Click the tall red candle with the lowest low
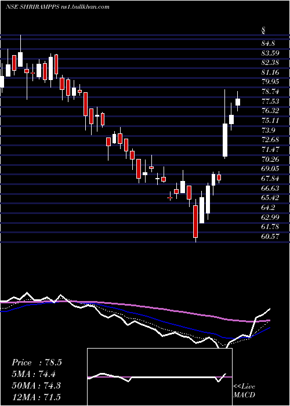Image resolution: width=290 pixels, height=406 pixels. coord(195,222)
